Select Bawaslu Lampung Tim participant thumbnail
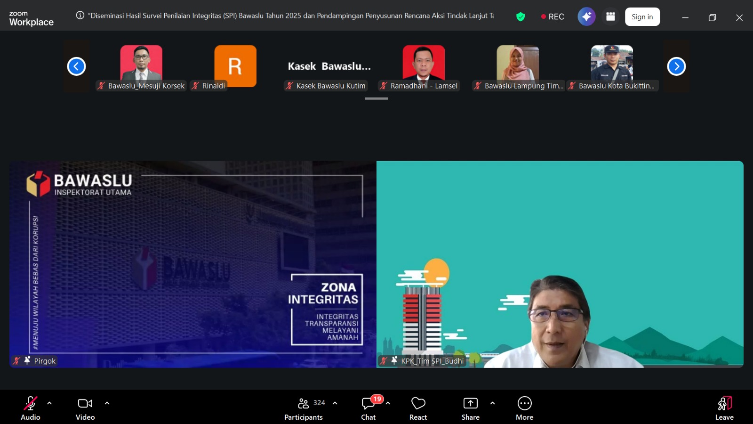This screenshot has height=424, width=753. coord(518,66)
